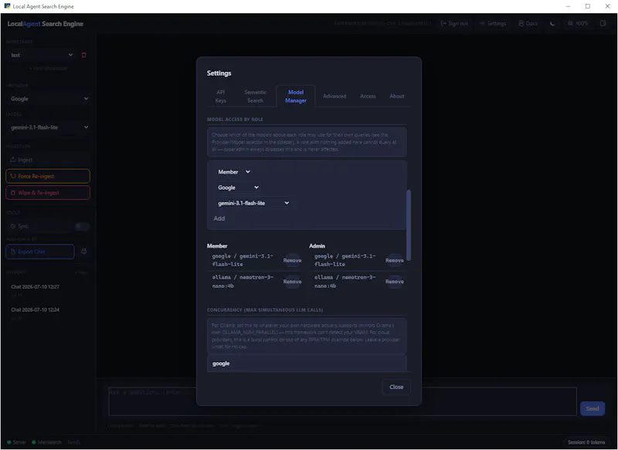Click Sign out in the header
This screenshot has height=450, width=618.
[x=454, y=24]
